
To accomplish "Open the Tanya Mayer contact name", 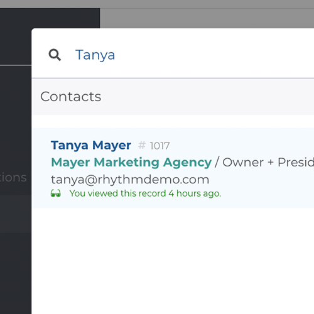I will click(x=91, y=145).
